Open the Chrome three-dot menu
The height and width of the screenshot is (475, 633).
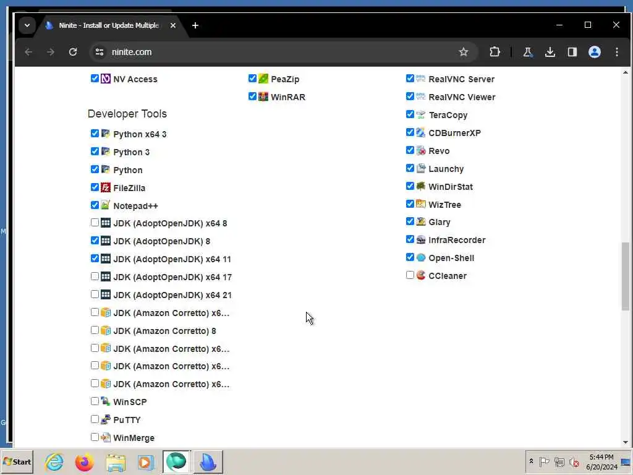616,52
